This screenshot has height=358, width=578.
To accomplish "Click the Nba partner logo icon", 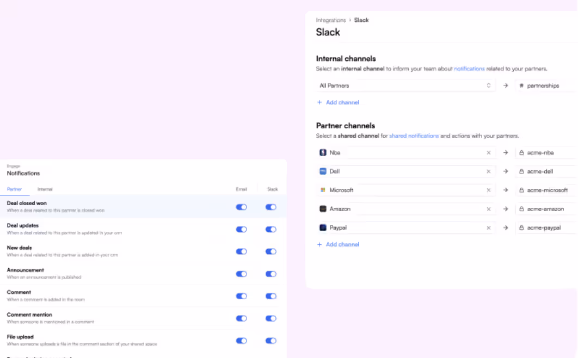I will click(323, 152).
